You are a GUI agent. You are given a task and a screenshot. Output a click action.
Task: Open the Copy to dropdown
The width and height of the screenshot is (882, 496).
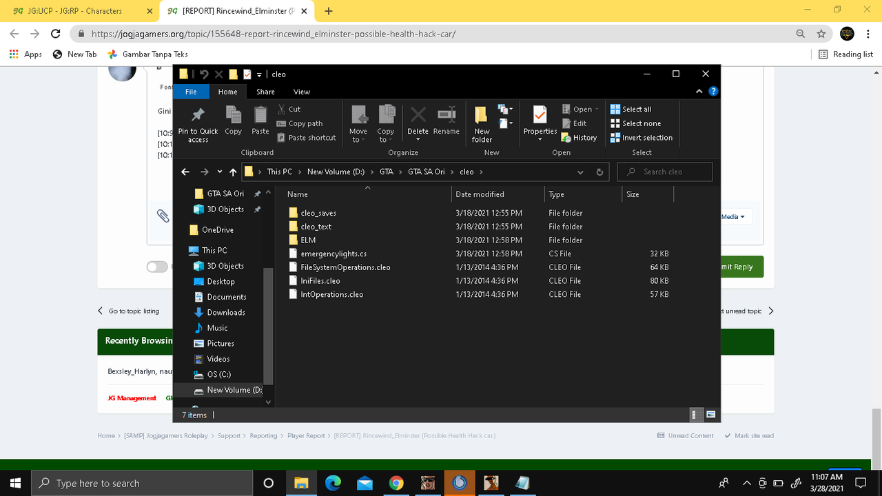pos(386,125)
